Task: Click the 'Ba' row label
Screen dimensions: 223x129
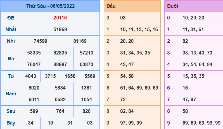Action: point(11,59)
